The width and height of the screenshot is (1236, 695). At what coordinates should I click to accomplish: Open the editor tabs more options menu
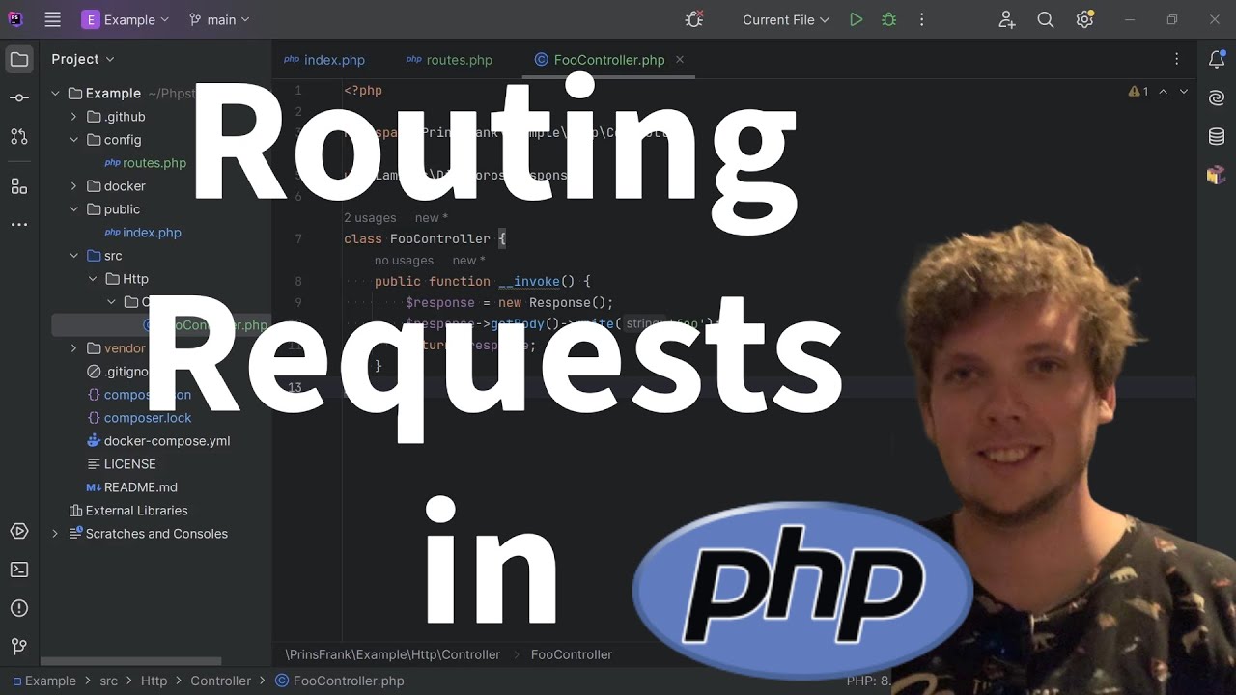click(1176, 60)
